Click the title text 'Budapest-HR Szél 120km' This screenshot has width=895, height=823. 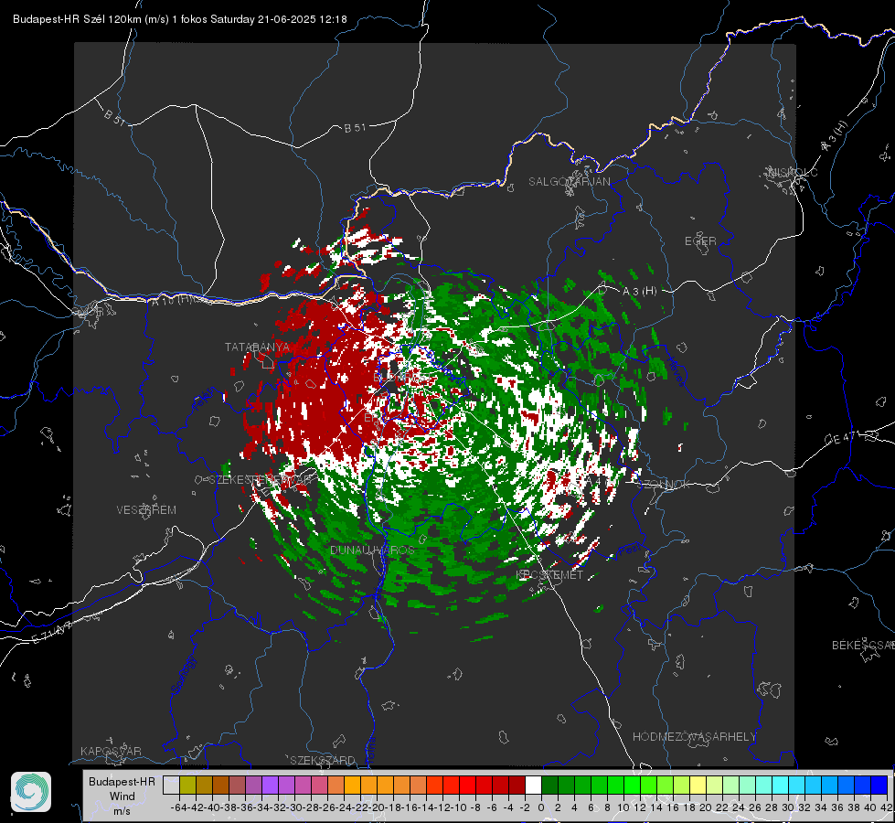click(78, 19)
